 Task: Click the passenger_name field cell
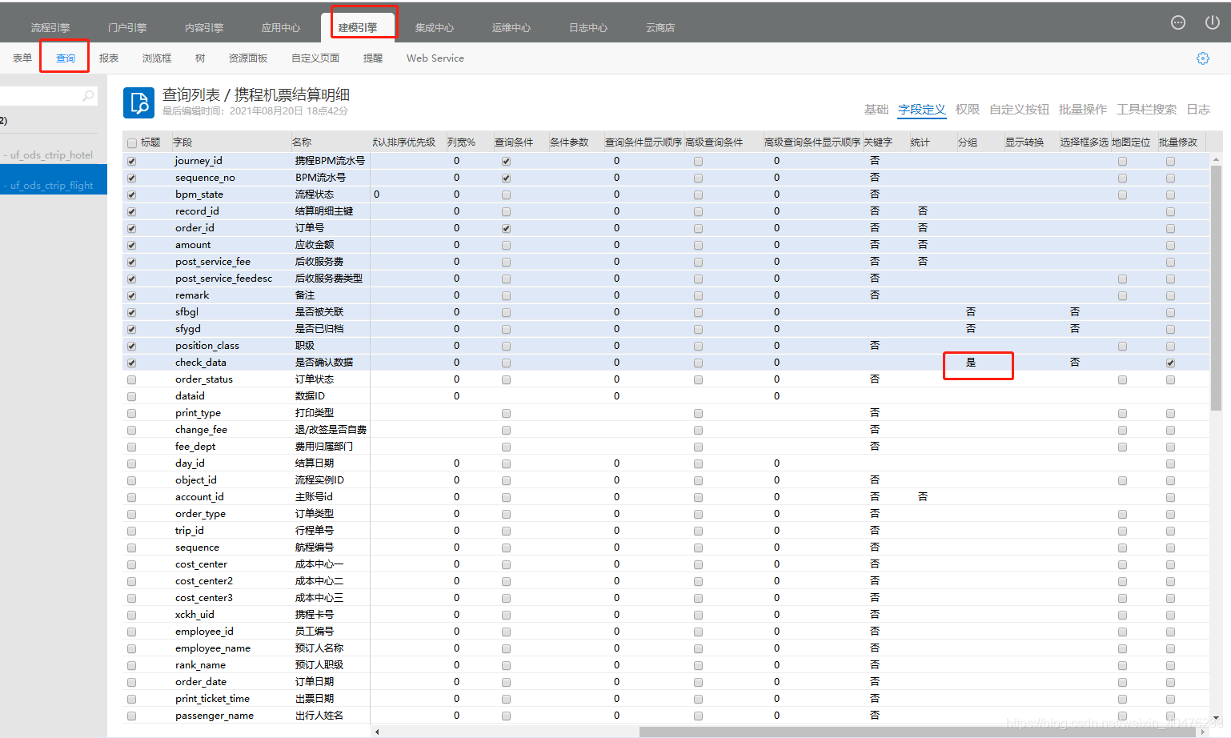tap(215, 716)
